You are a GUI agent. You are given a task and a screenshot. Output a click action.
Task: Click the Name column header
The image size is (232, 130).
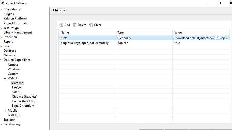point(87,32)
